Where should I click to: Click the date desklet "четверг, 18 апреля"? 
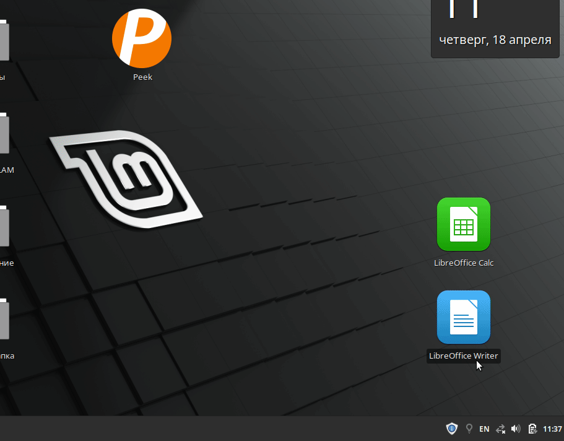pos(495,40)
